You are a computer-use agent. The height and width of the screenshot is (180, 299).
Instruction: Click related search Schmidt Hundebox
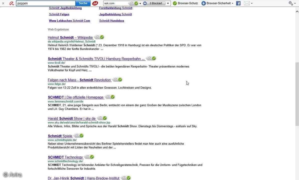111,21
